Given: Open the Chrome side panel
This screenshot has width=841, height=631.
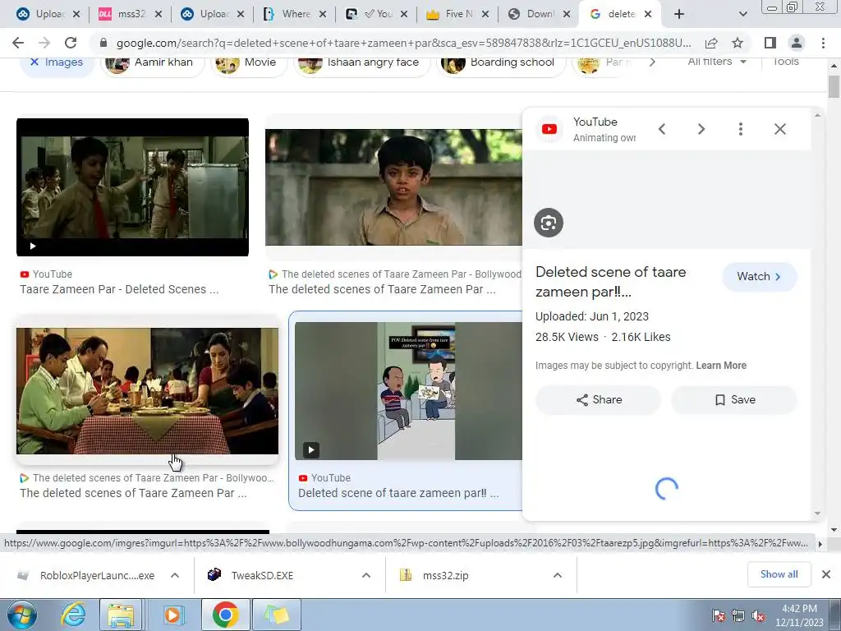Looking at the screenshot, I should (x=770, y=43).
